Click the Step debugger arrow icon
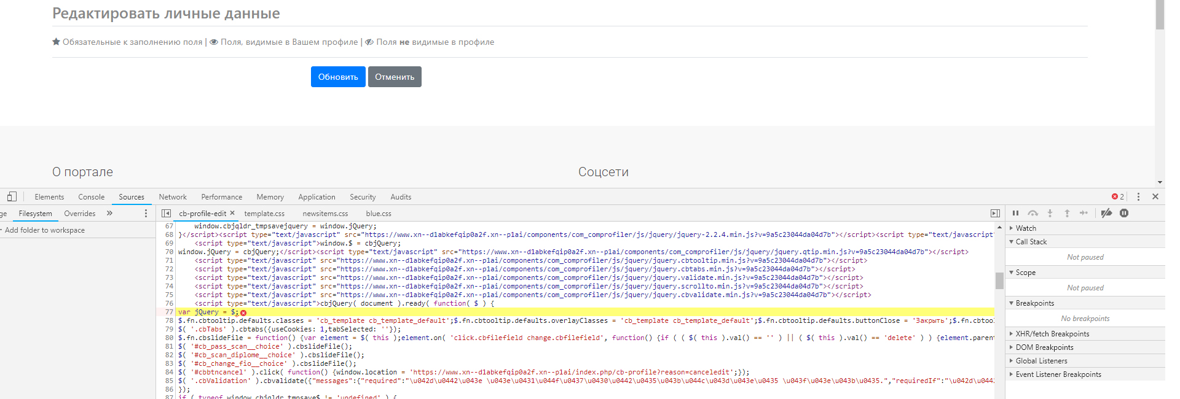Image resolution: width=1180 pixels, height=399 pixels. 1084,213
